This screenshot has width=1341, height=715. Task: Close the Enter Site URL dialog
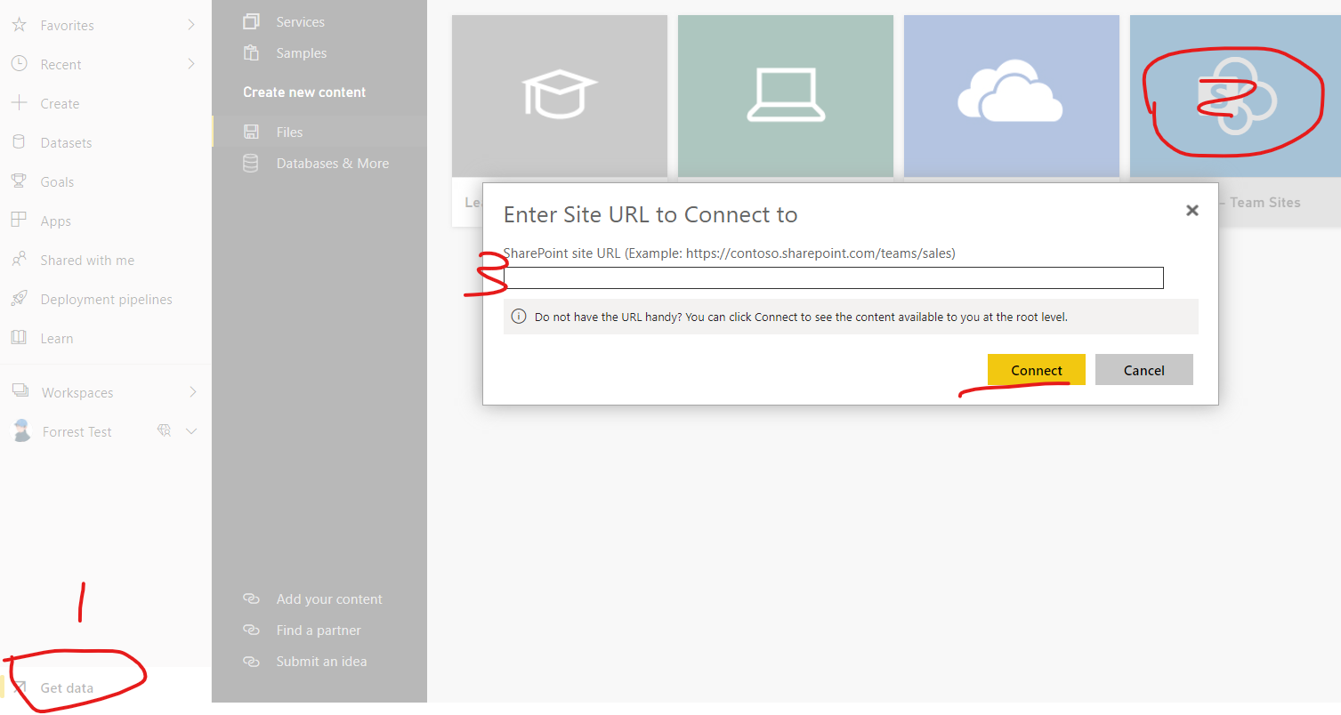(1192, 211)
